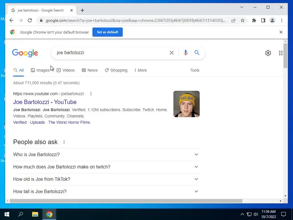Switch to the News tab
293x220 pixels.
[x=90, y=70]
